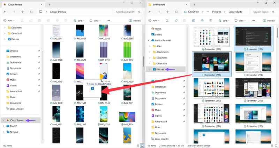Select IMG_0732 green striped image
The width and height of the screenshot is (279, 148).
point(127,50)
